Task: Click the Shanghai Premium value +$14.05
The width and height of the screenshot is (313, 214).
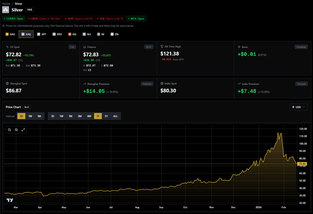Action: (94, 91)
